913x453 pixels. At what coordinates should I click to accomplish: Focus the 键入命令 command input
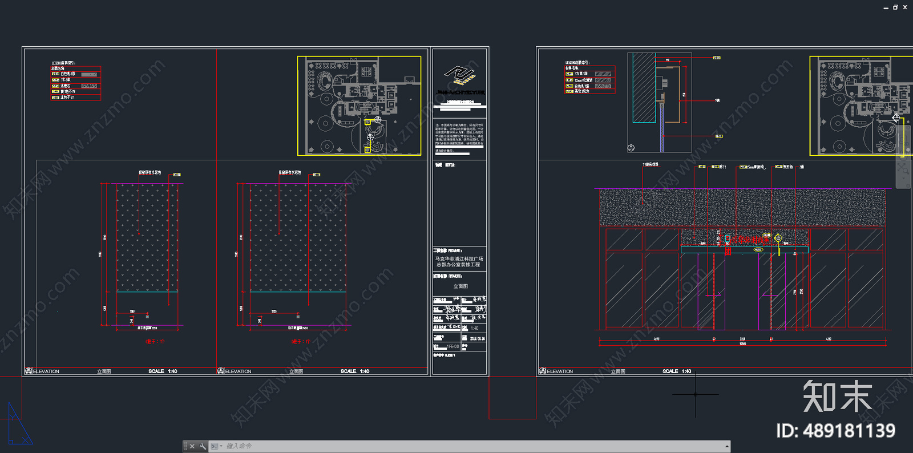click(x=474, y=446)
